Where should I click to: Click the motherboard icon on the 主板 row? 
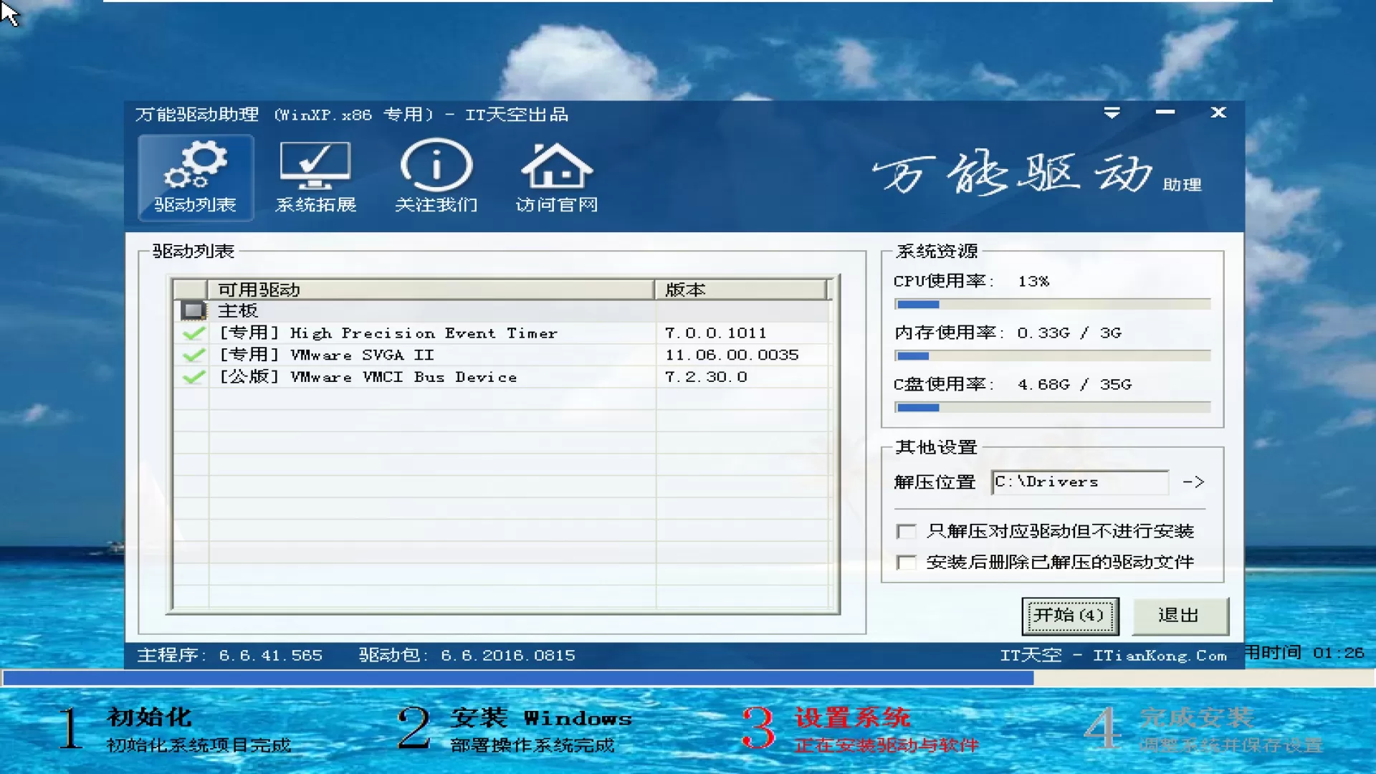click(192, 310)
